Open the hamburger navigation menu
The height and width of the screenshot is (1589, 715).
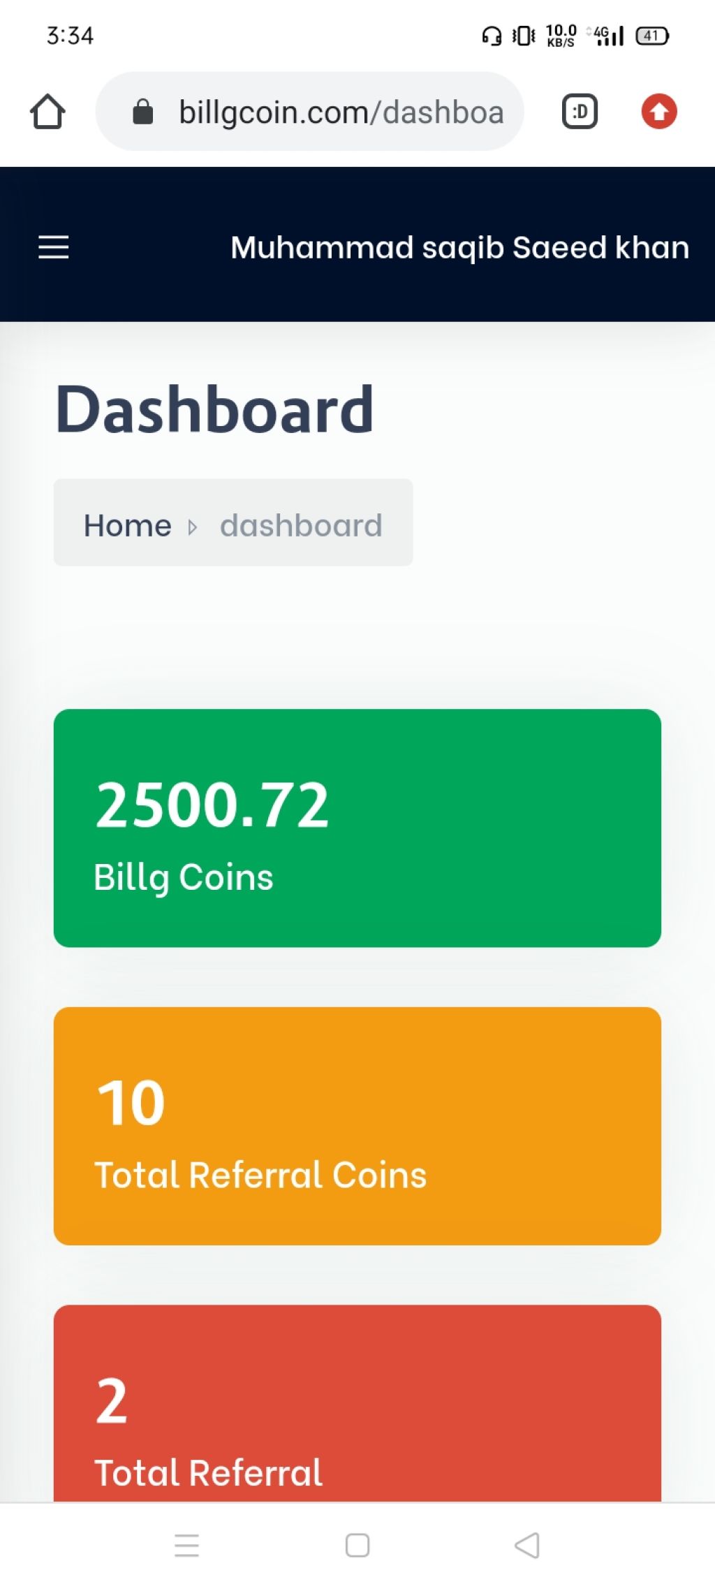[53, 247]
